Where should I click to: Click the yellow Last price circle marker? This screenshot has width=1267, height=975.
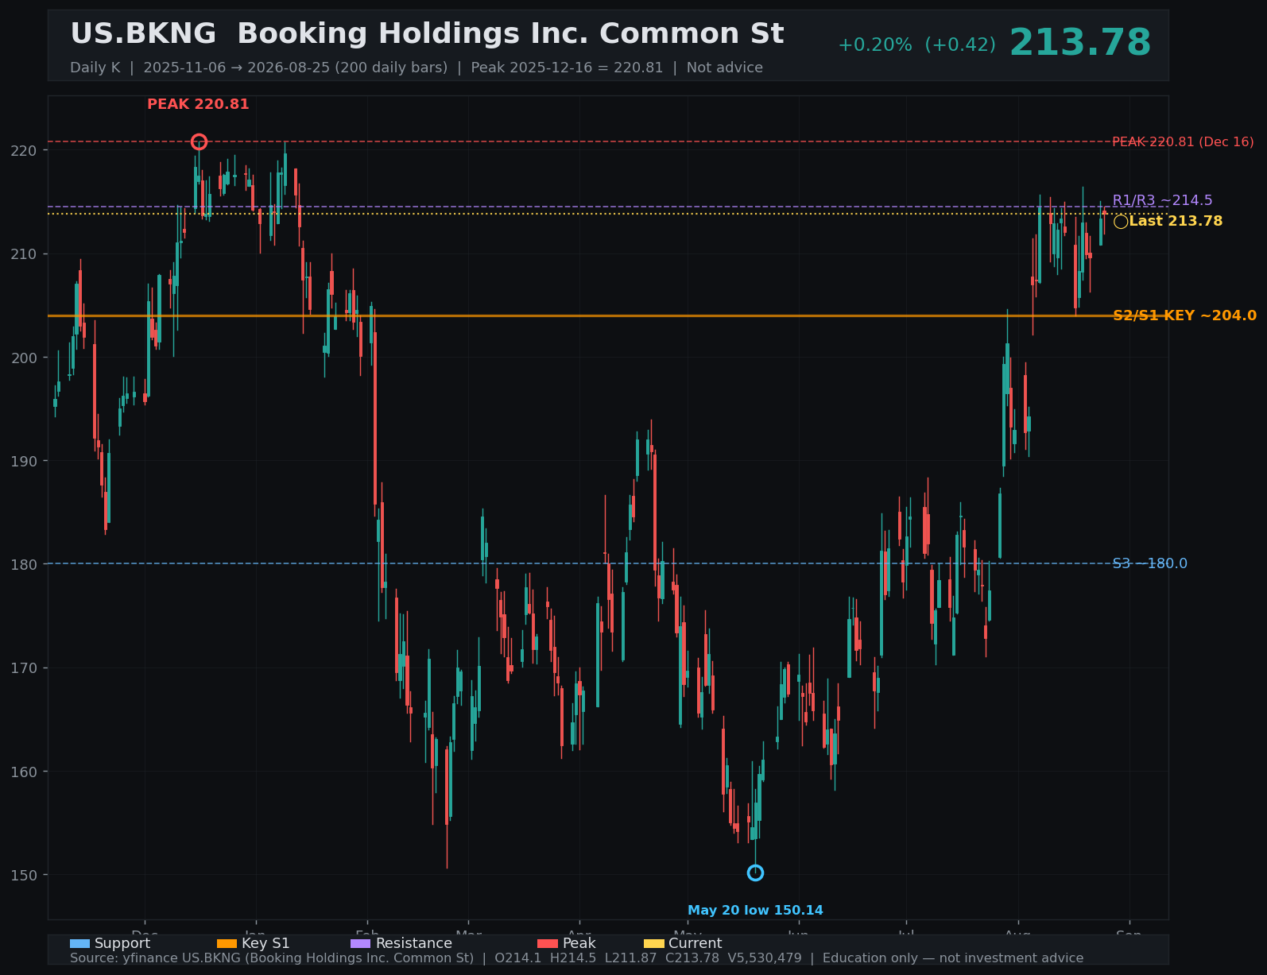pos(1121,222)
